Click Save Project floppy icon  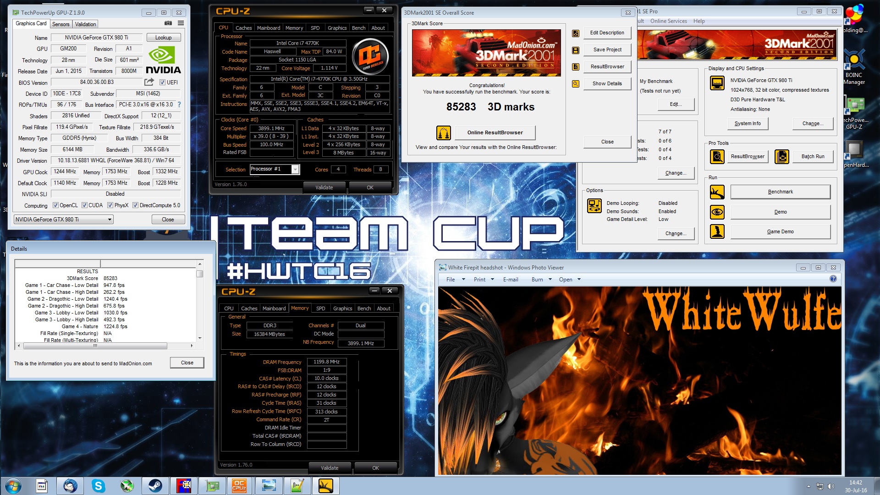tap(576, 50)
